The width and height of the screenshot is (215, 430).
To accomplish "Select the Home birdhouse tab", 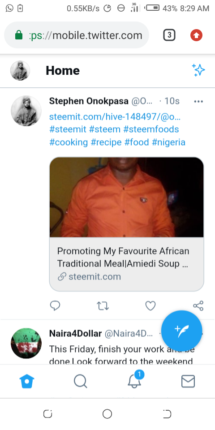I will pyautogui.click(x=27, y=382).
